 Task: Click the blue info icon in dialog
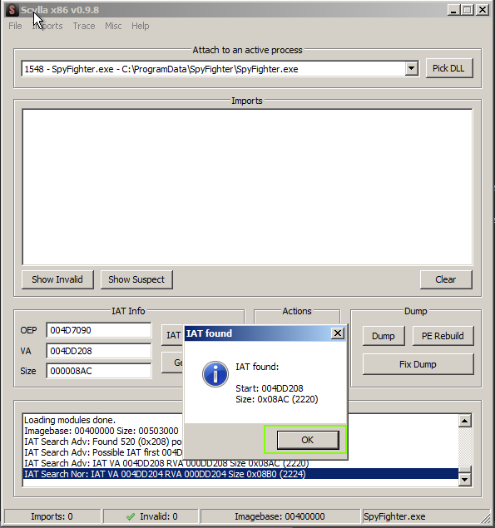click(x=215, y=374)
